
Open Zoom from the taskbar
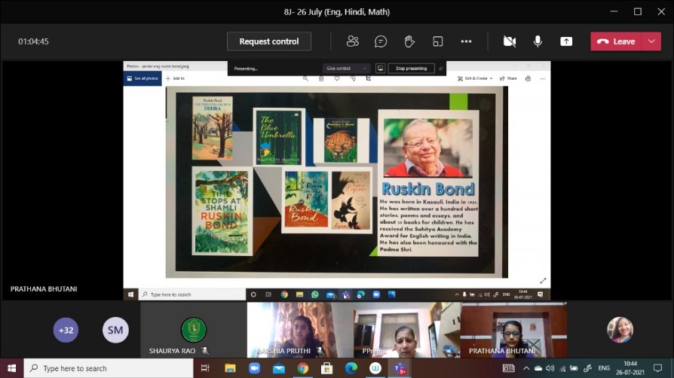255,368
